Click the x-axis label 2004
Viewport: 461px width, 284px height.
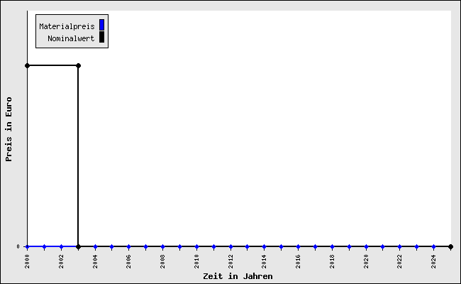[95, 261]
